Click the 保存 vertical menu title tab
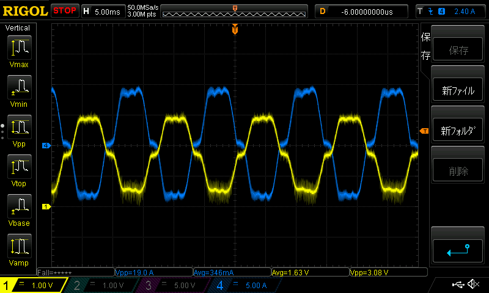The height and width of the screenshot is (293, 489). 425,47
